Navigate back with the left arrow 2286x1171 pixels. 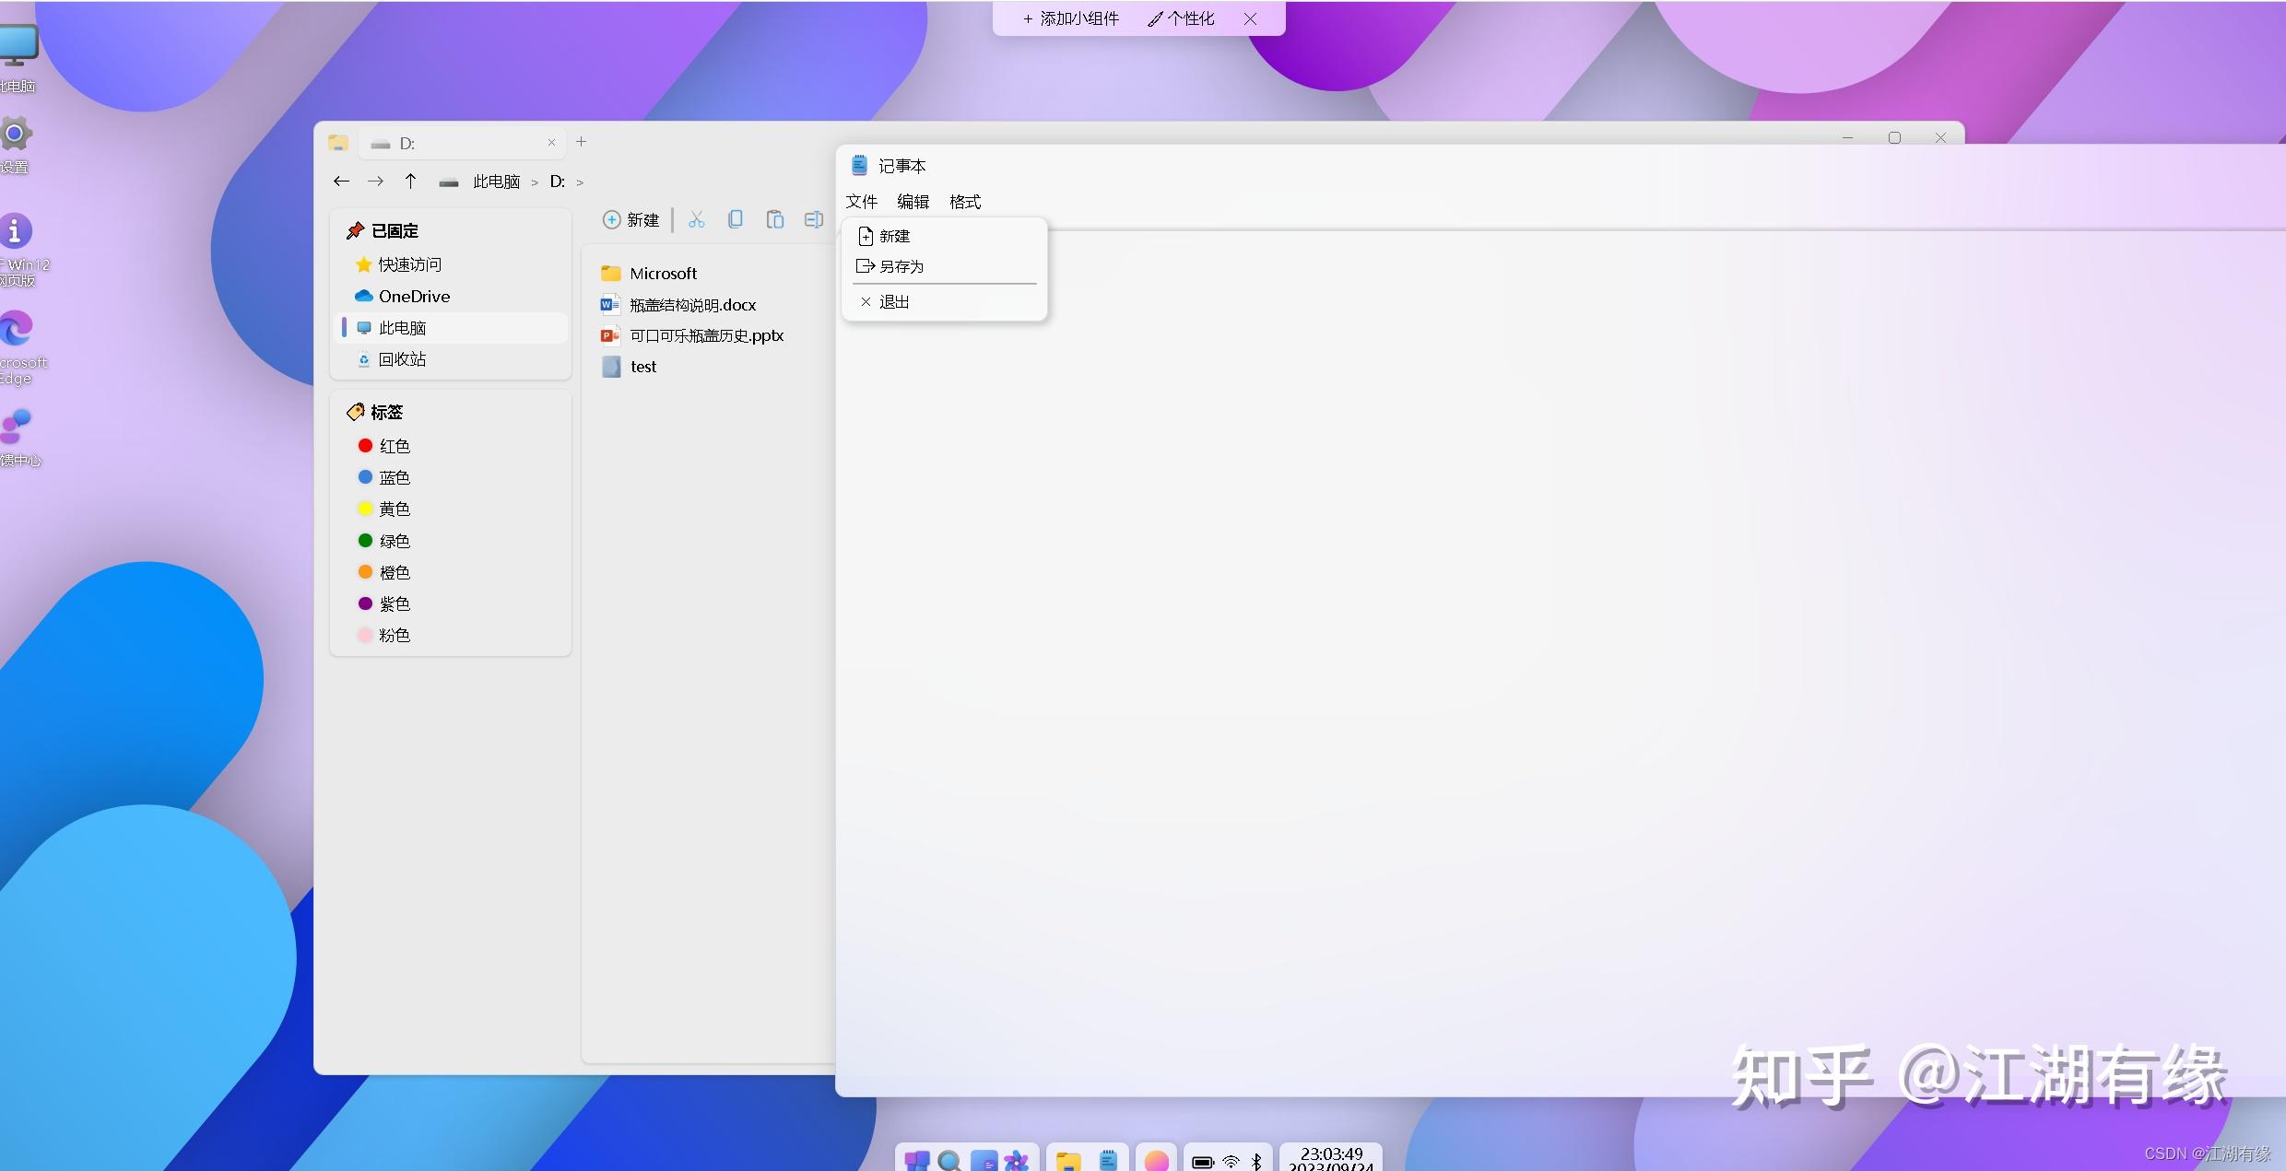pyautogui.click(x=341, y=182)
